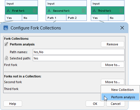The width and height of the screenshot is (140, 110).
Task: Click the Input port of First fork node
Action: tap(21, 3)
